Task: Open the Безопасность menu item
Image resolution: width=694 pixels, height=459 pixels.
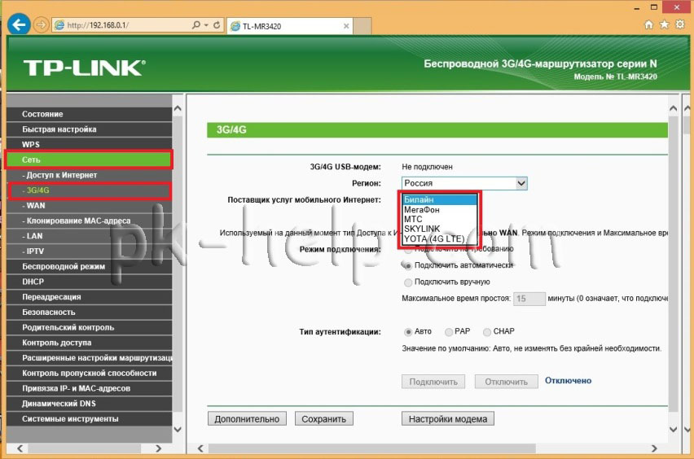Action: point(90,313)
